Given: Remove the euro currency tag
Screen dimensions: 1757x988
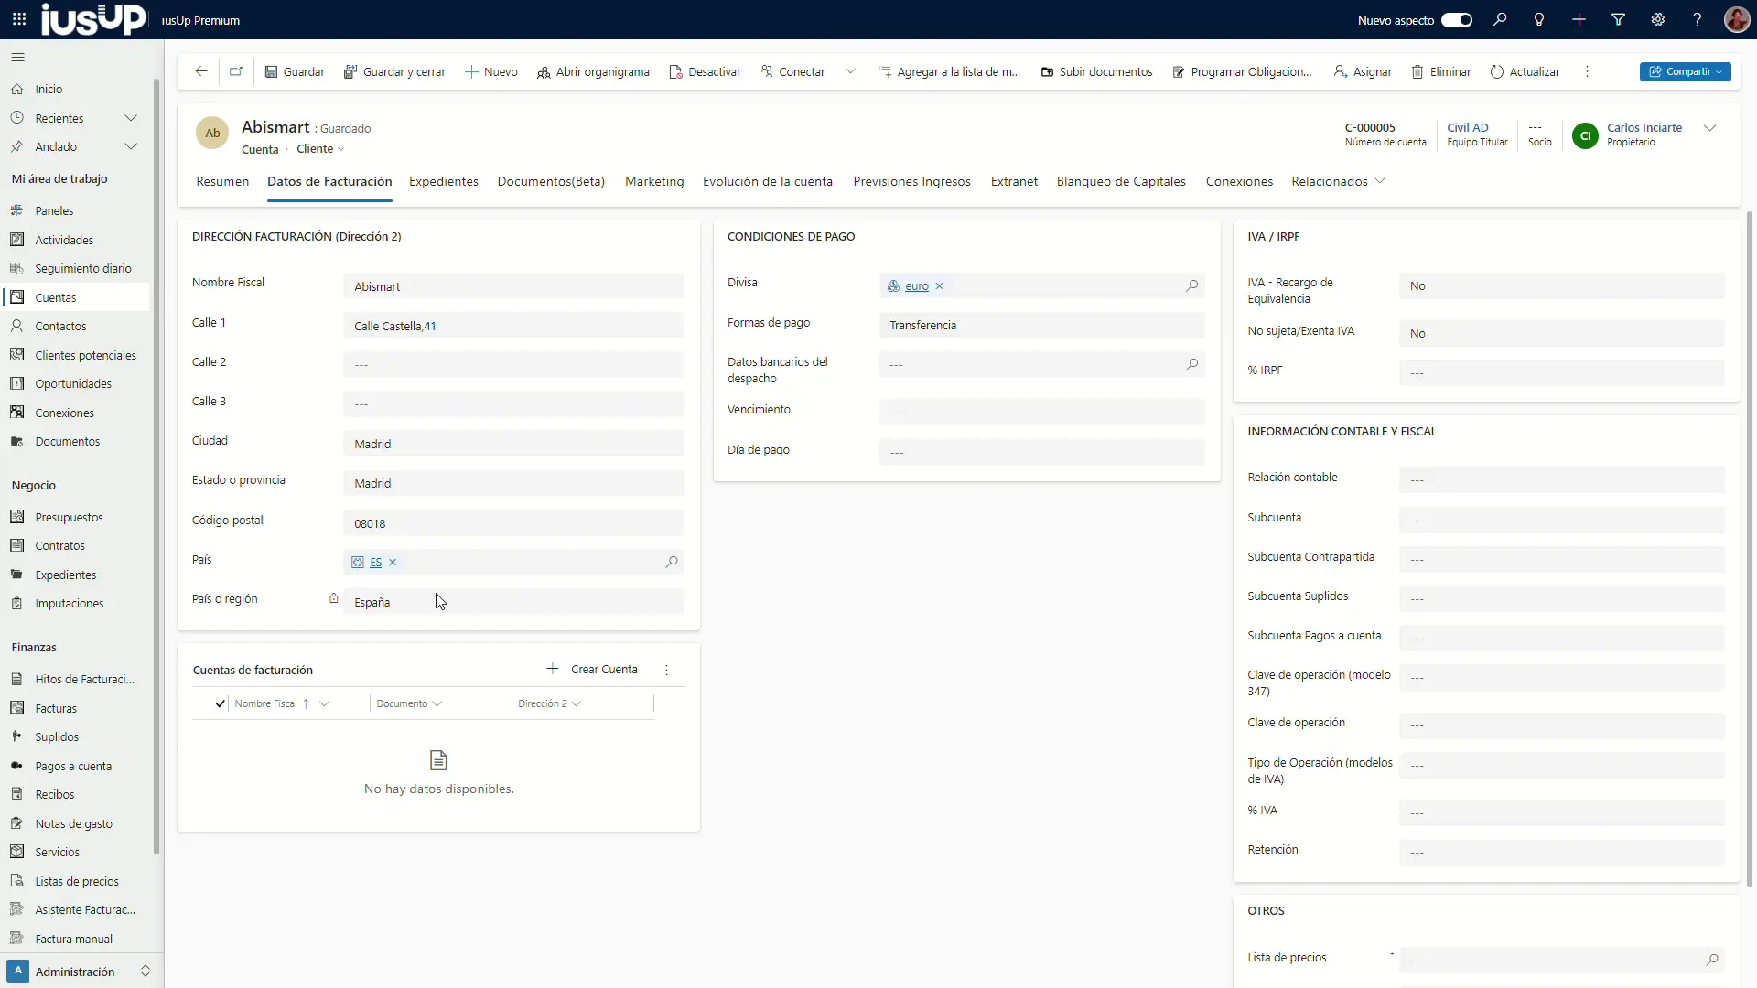Looking at the screenshot, I should point(939,286).
